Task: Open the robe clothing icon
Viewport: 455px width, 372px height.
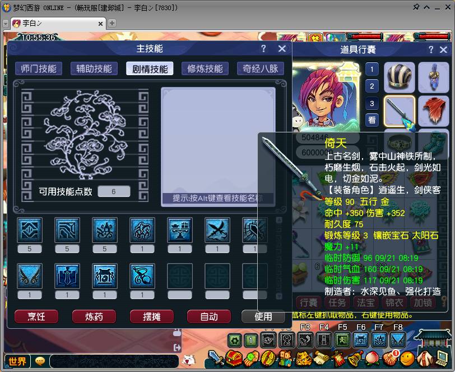Action: pyautogui.click(x=425, y=359)
